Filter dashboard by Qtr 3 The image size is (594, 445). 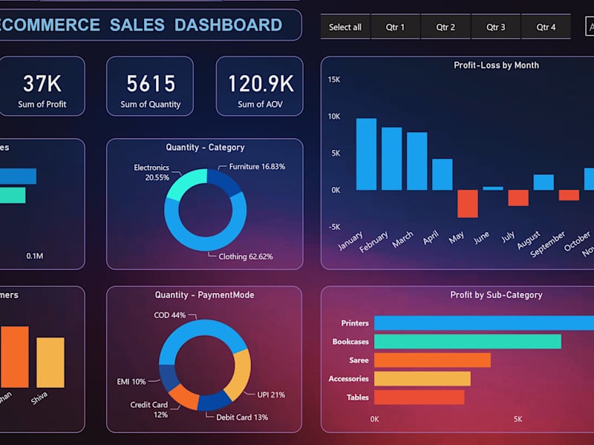(x=495, y=27)
